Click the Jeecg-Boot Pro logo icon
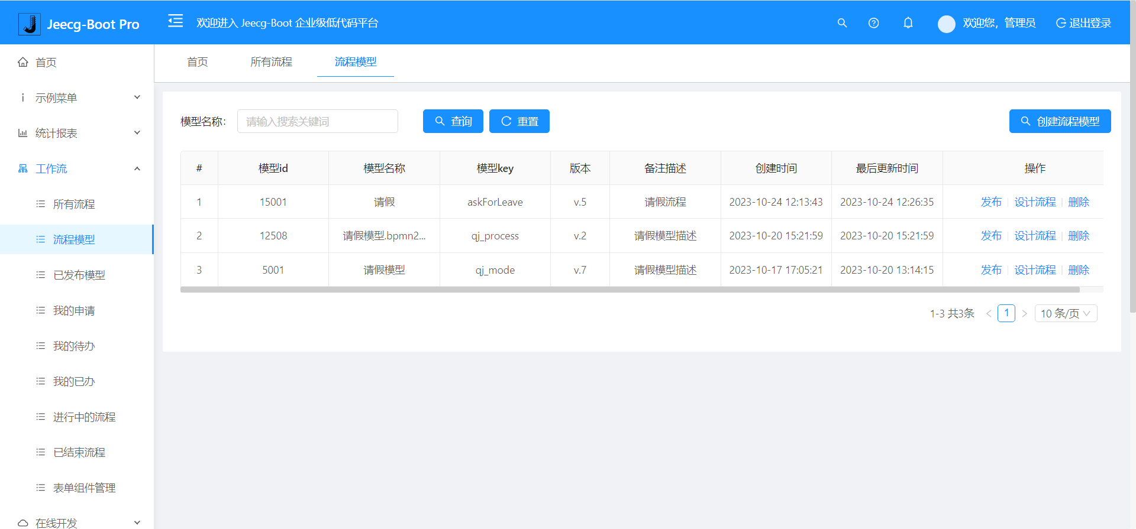Image resolution: width=1136 pixels, height=529 pixels. pyautogui.click(x=30, y=24)
